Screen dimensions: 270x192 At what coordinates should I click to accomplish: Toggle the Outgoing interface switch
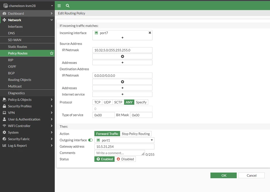point(90,140)
